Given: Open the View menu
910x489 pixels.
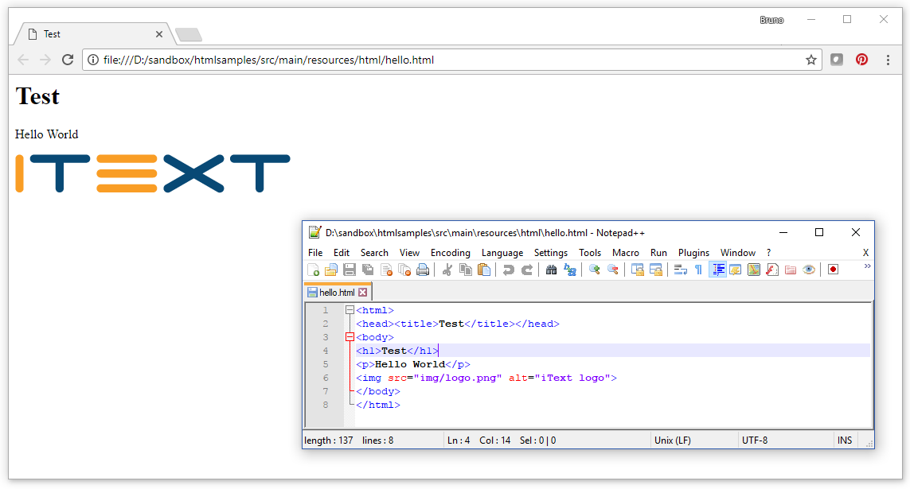Looking at the screenshot, I should click(x=409, y=253).
